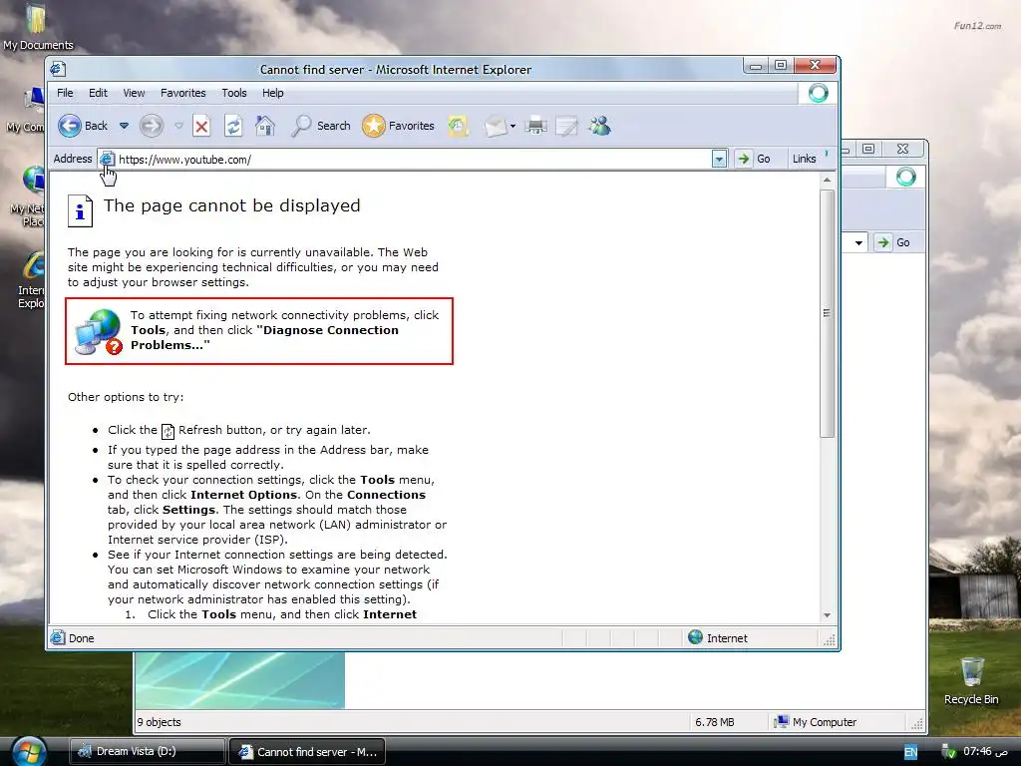
Task: Click the "9 objects" status text
Action: (159, 722)
